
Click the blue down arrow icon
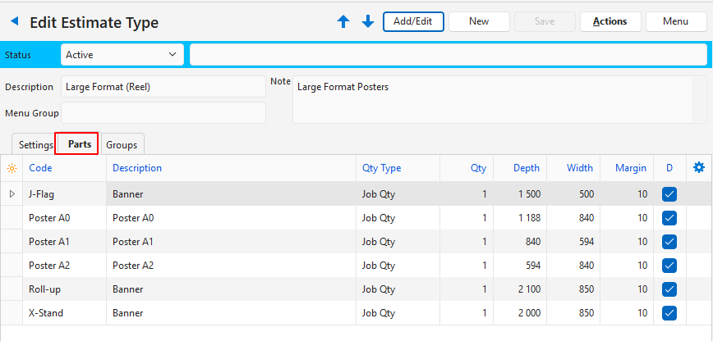[367, 22]
